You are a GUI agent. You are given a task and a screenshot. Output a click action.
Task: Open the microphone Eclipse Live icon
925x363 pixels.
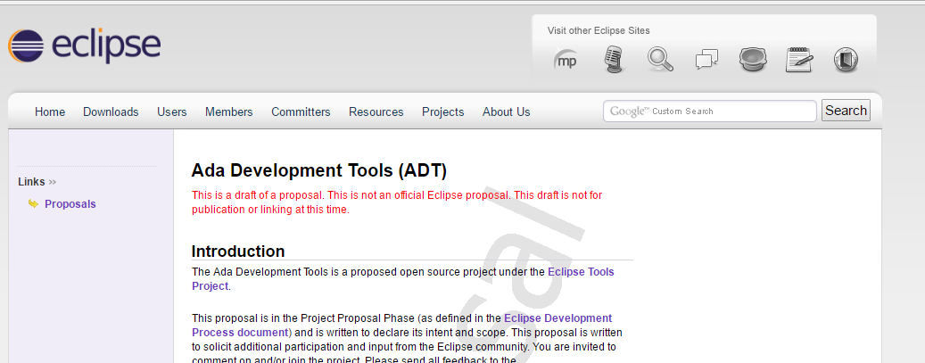click(614, 60)
